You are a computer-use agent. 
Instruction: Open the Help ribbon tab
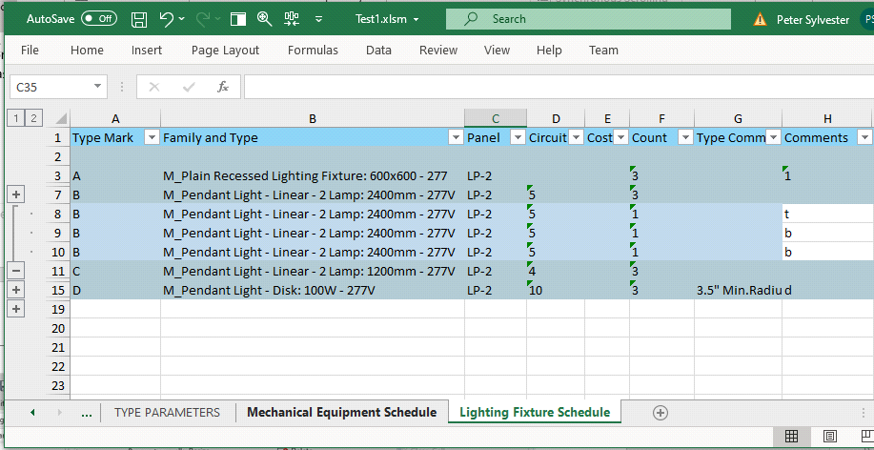[549, 51]
